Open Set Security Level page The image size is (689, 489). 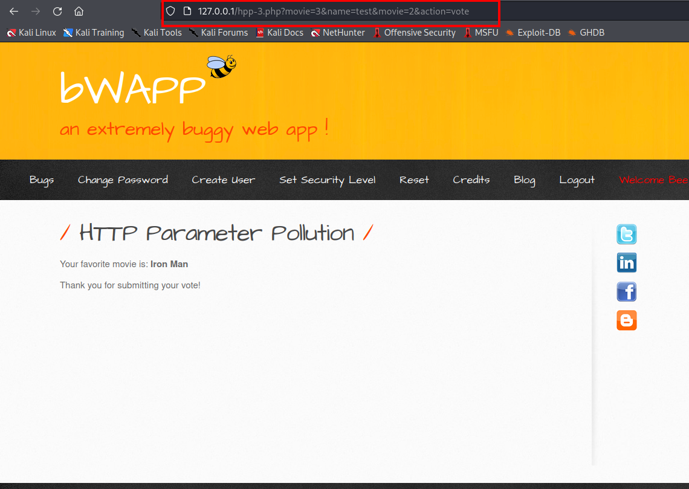point(327,180)
